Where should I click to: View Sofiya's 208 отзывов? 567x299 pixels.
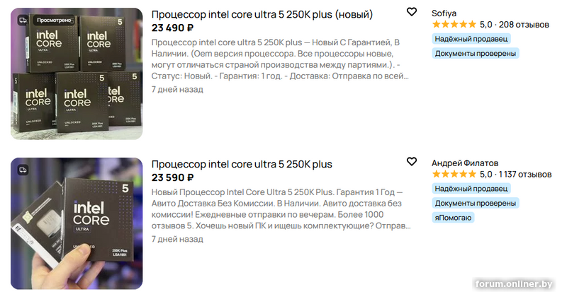[x=524, y=25]
